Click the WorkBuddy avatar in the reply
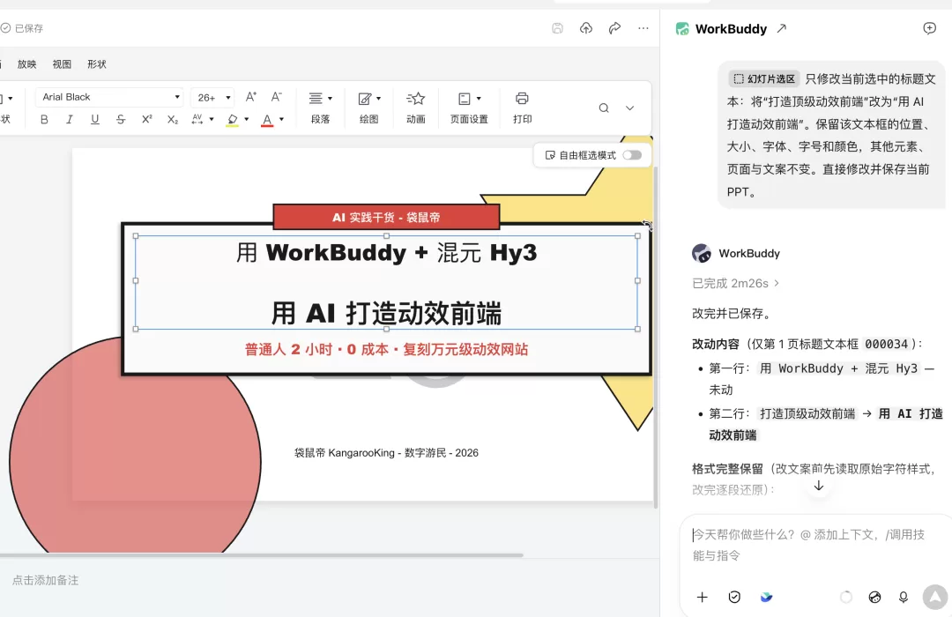The height and width of the screenshot is (617, 952). pyautogui.click(x=702, y=253)
